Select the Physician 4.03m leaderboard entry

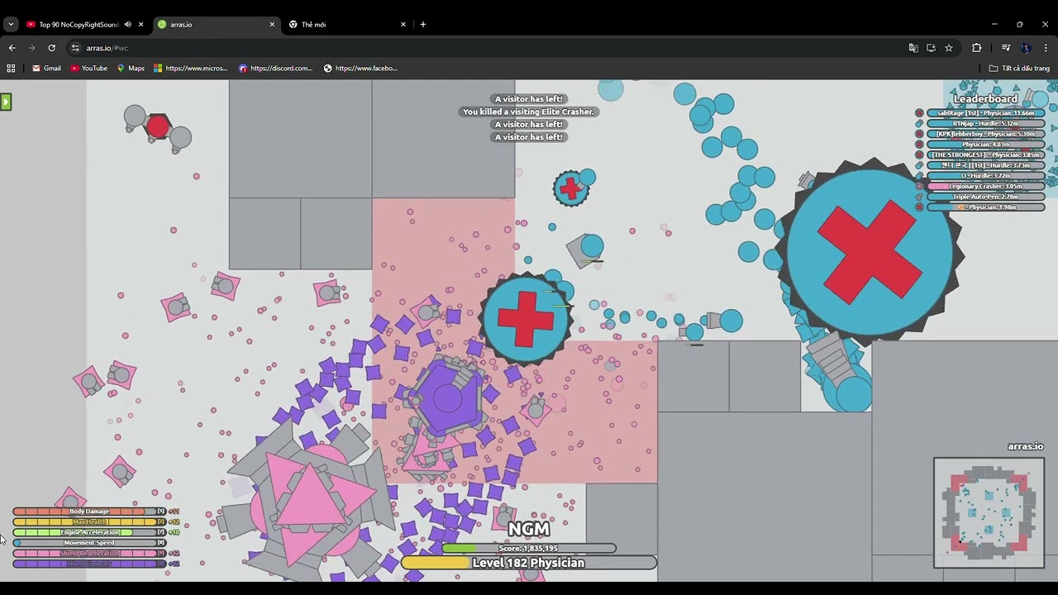pos(986,145)
